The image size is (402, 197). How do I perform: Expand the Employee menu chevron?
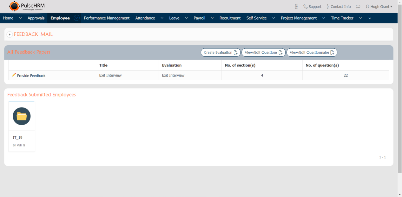77,18
